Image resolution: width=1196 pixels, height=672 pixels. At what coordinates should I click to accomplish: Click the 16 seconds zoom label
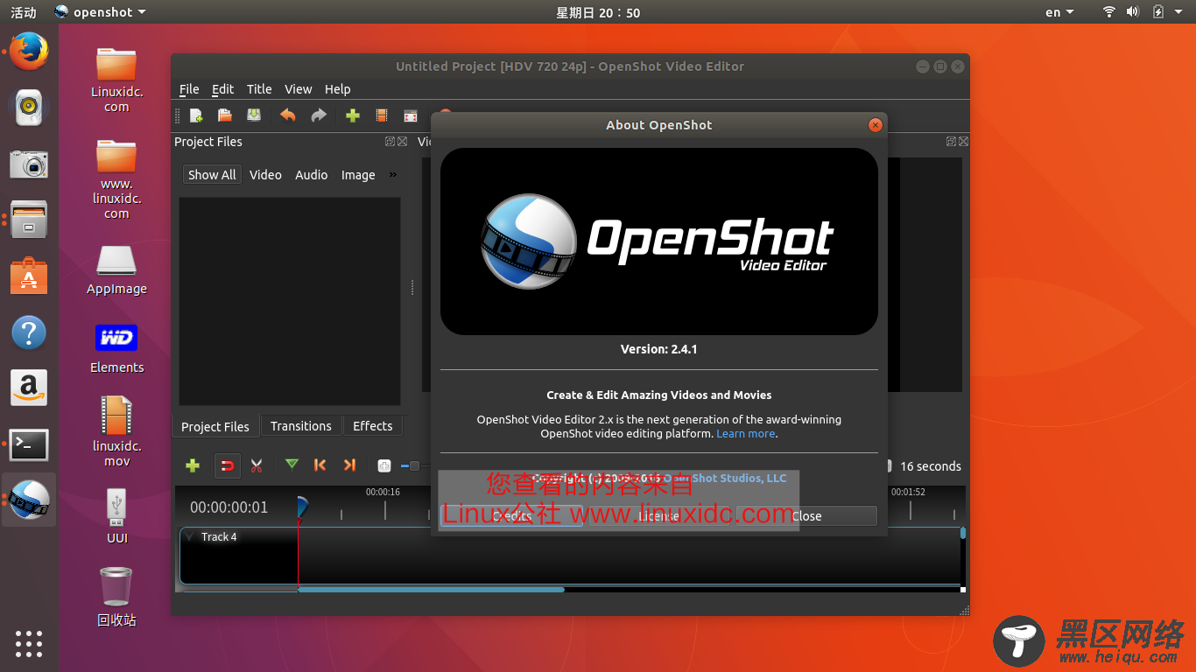tap(931, 466)
